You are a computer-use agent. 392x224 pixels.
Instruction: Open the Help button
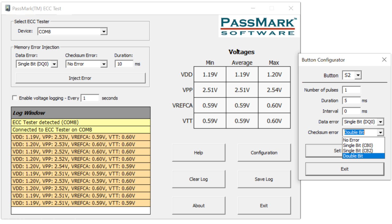199,153
